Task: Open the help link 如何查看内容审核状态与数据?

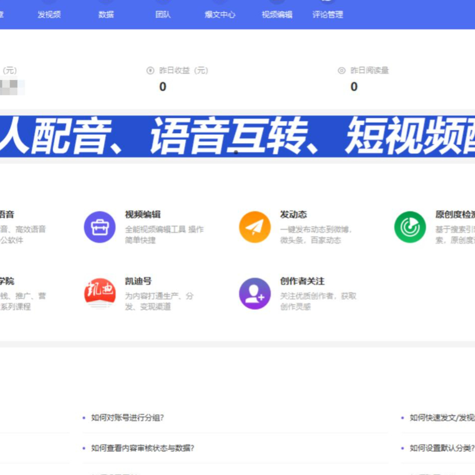Action: pyautogui.click(x=142, y=448)
